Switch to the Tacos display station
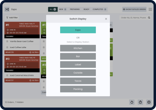Screen dimensions: 156x110 tap(78, 81)
